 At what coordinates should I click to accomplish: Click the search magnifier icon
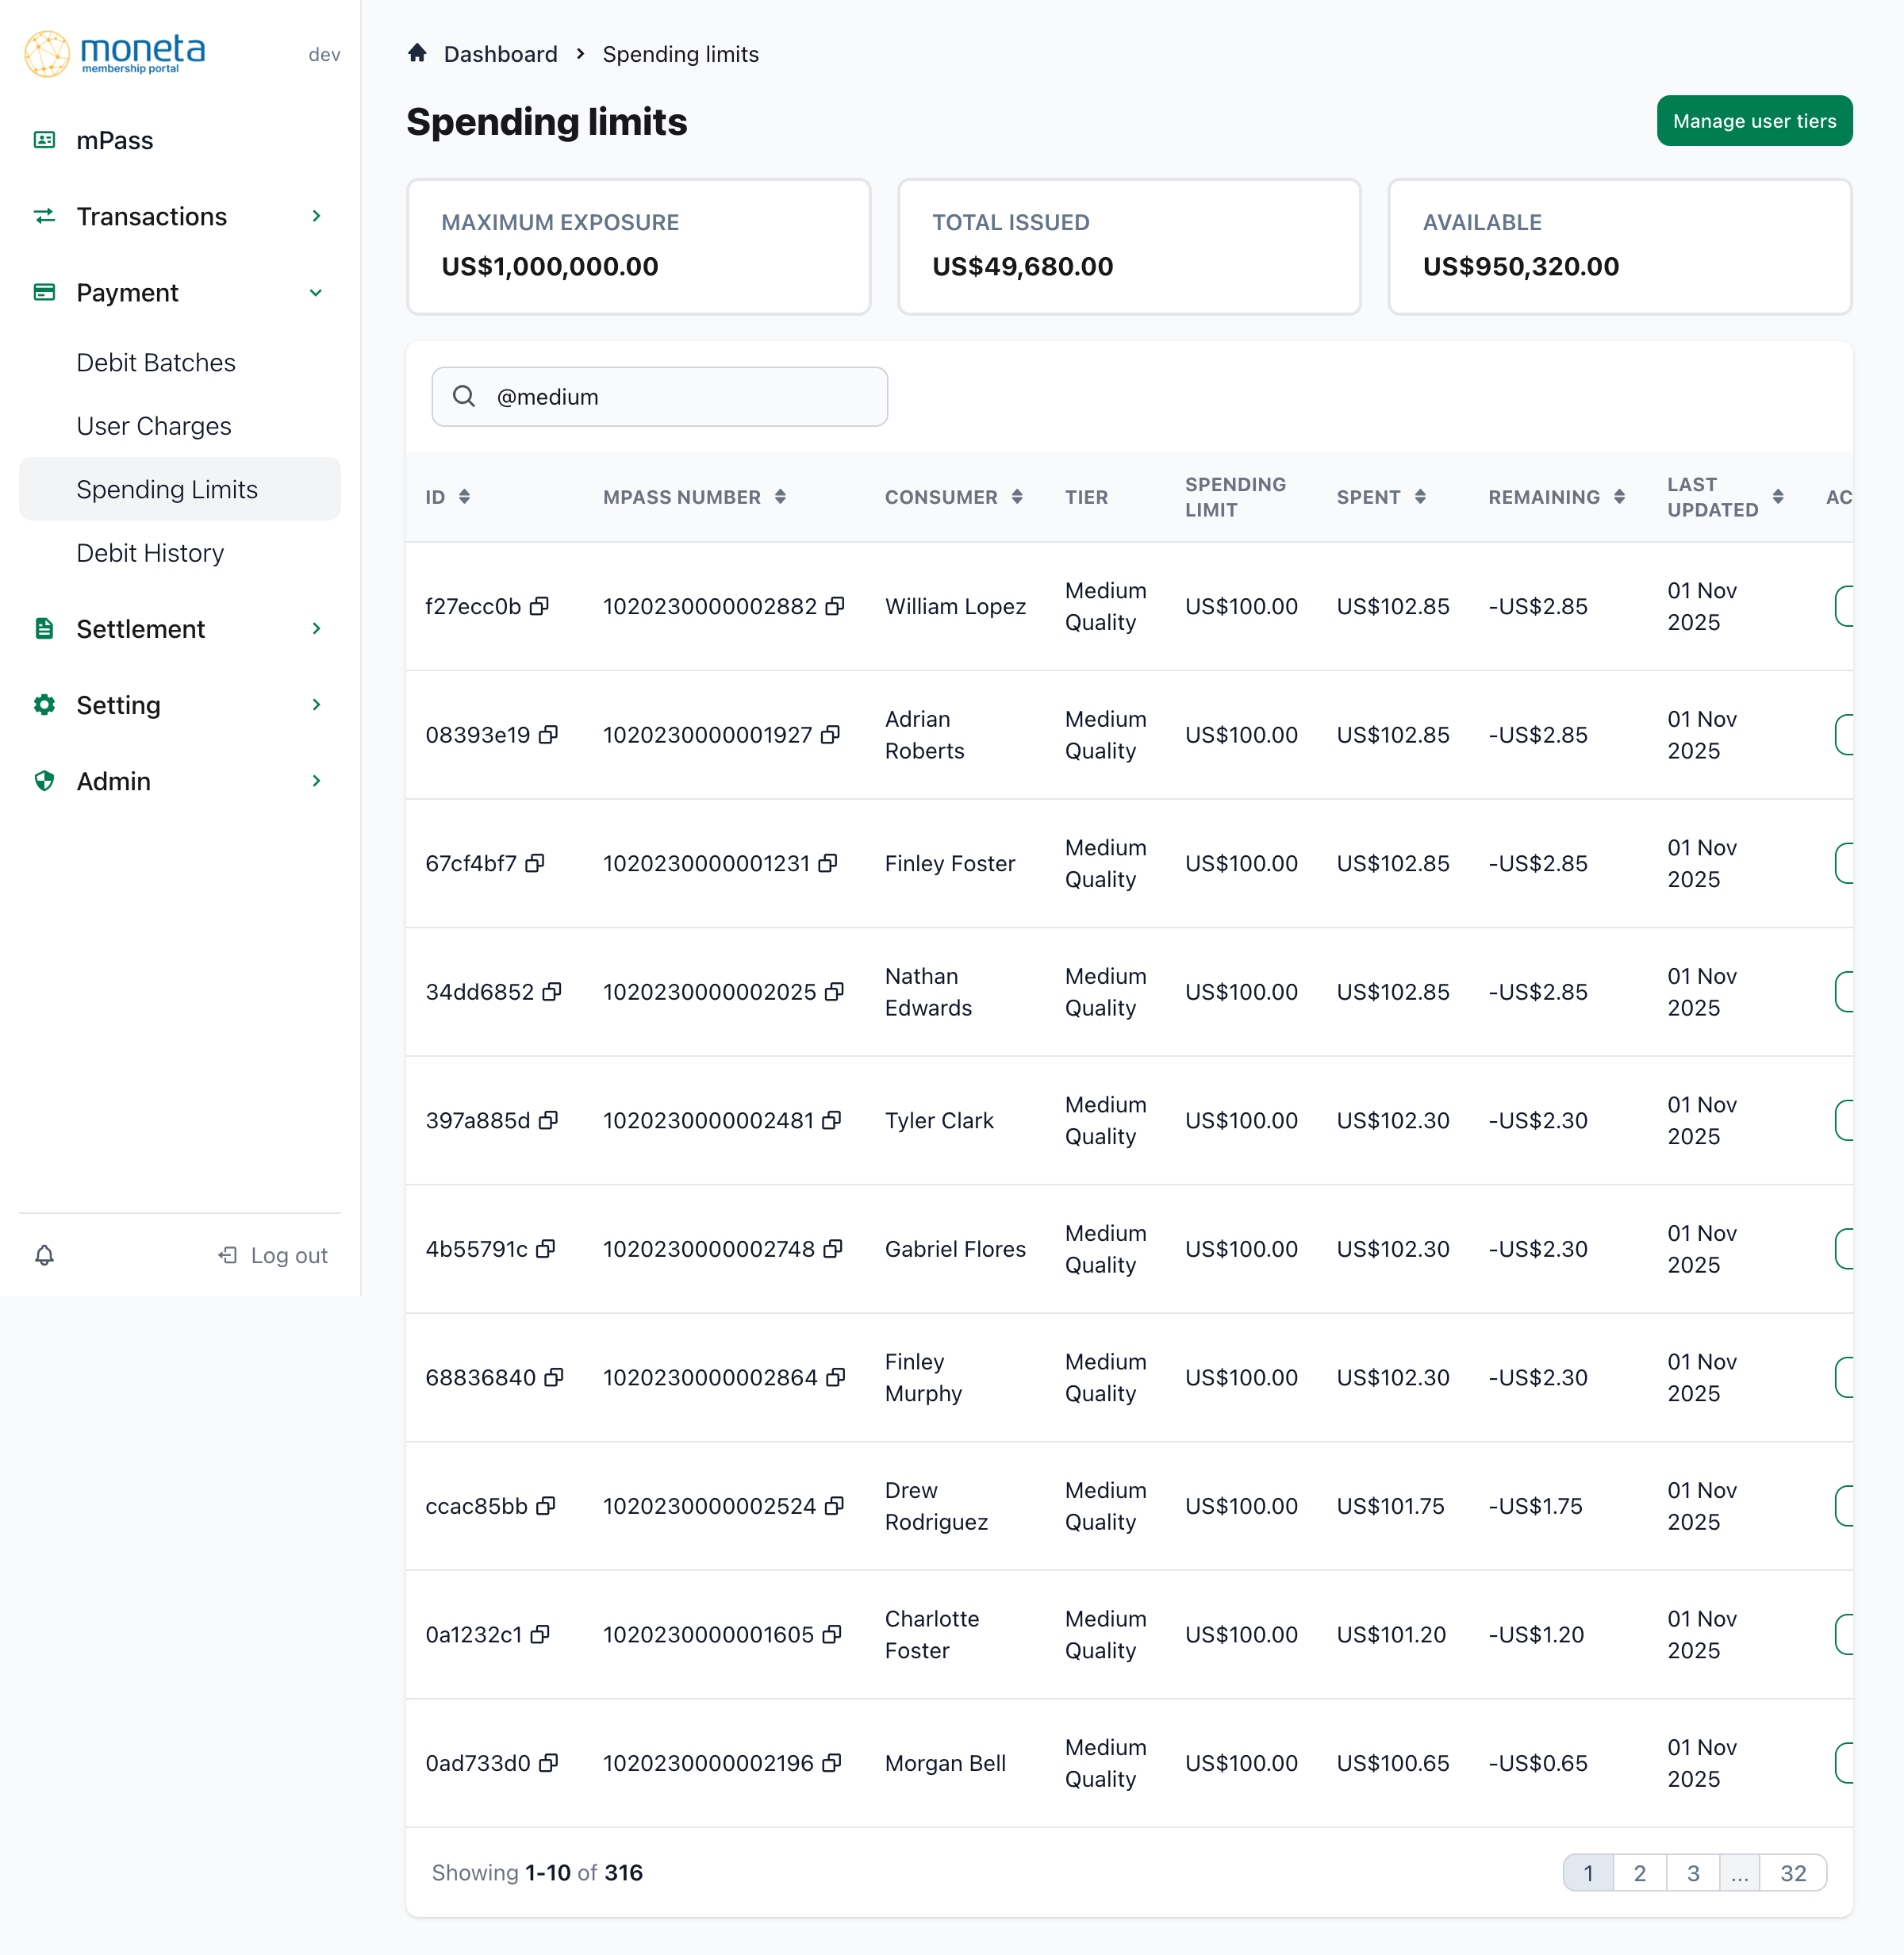(464, 396)
